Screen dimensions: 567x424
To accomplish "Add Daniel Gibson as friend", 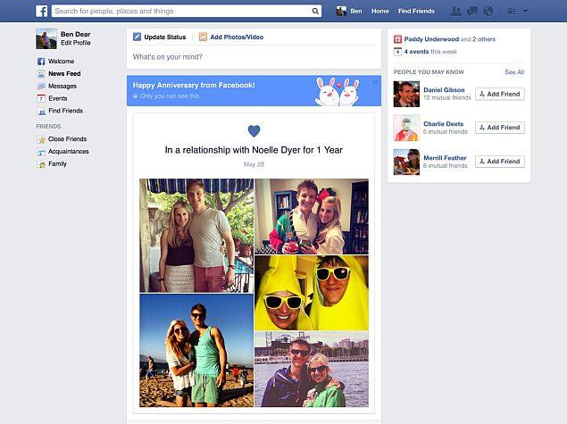I will tap(499, 94).
